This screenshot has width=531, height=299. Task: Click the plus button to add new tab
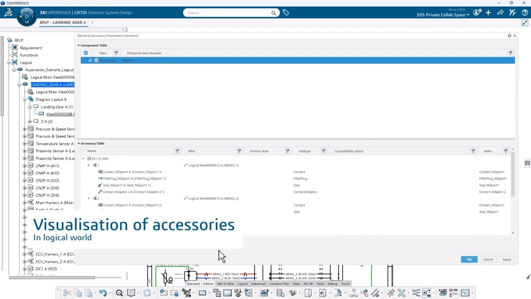pyautogui.click(x=92, y=22)
